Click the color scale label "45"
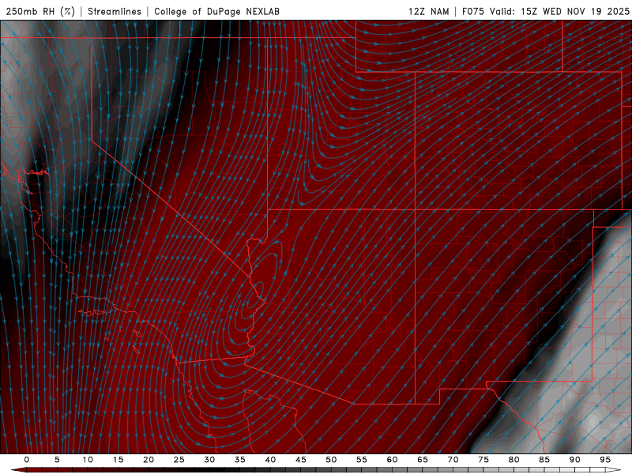This screenshot has height=474, width=632. pos(301,460)
